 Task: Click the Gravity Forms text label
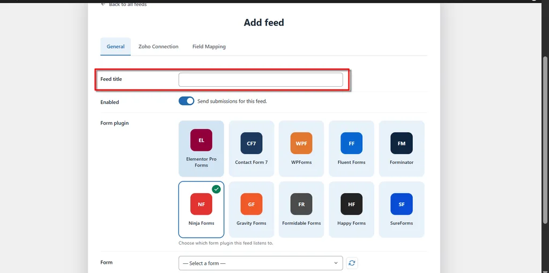(251, 223)
